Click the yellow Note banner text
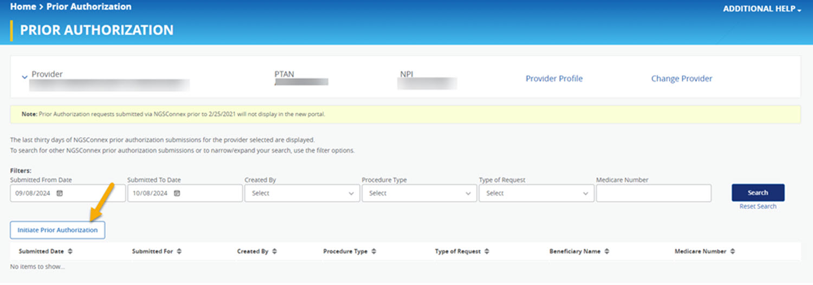 click(x=173, y=114)
